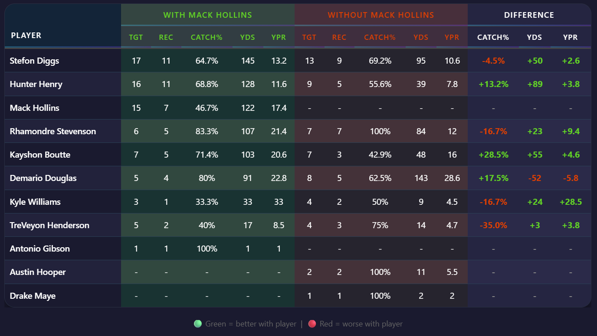Image resolution: width=597 pixels, height=336 pixels.
Task: Select Rhamondre Stevenson player name
Action: point(53,131)
